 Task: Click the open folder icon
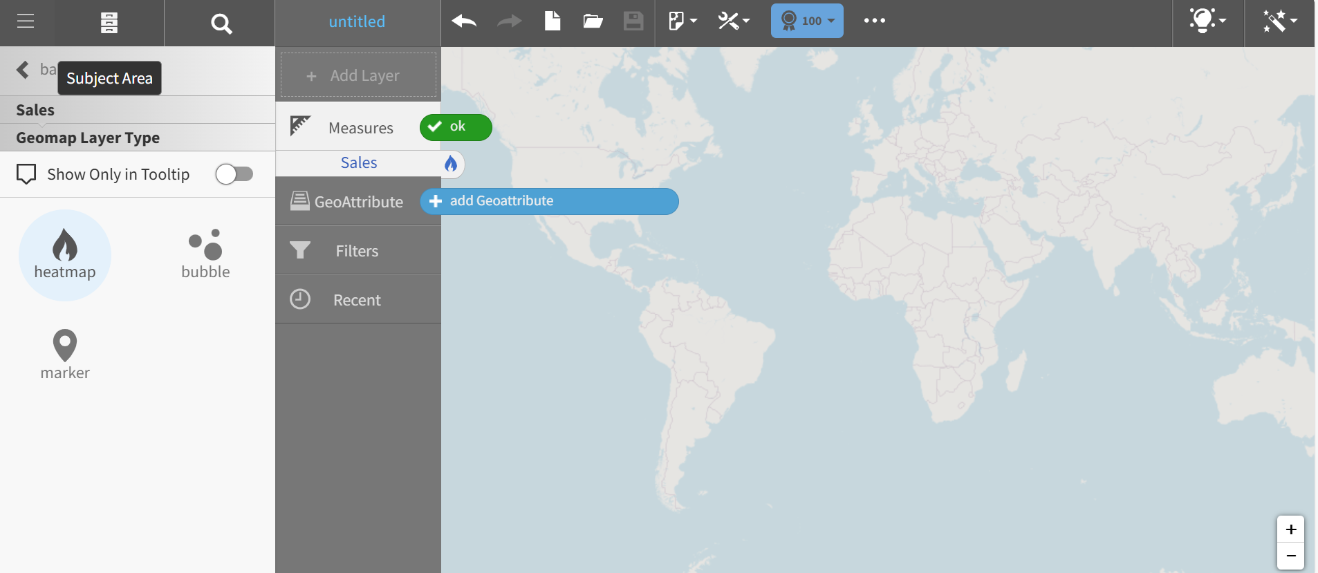pos(593,21)
